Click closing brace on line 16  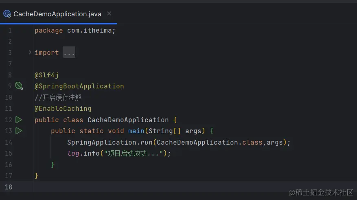click(x=53, y=165)
